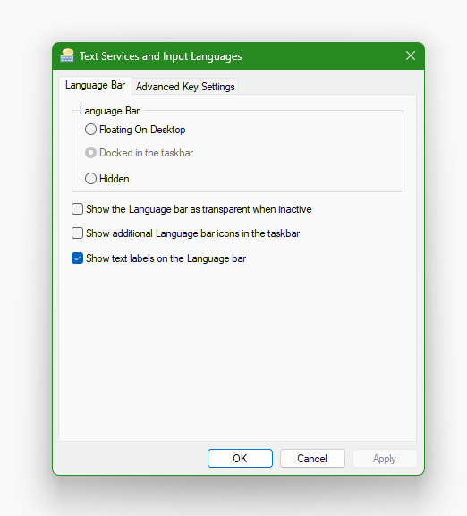This screenshot has width=467, height=516.
Task: Click the greyed-out Apply button
Action: pos(385,459)
